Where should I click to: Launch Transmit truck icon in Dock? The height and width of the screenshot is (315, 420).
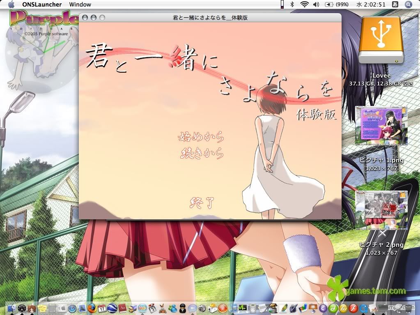click(133, 308)
